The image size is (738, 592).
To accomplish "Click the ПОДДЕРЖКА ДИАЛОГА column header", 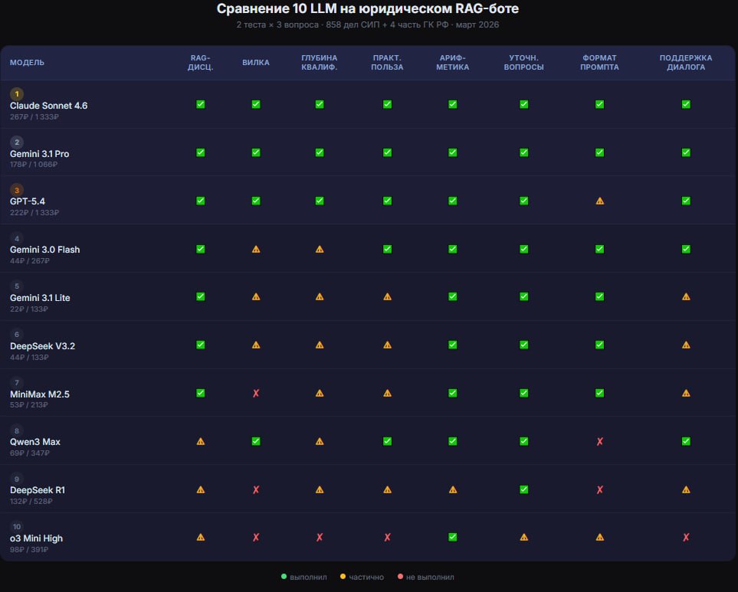I will [686, 63].
